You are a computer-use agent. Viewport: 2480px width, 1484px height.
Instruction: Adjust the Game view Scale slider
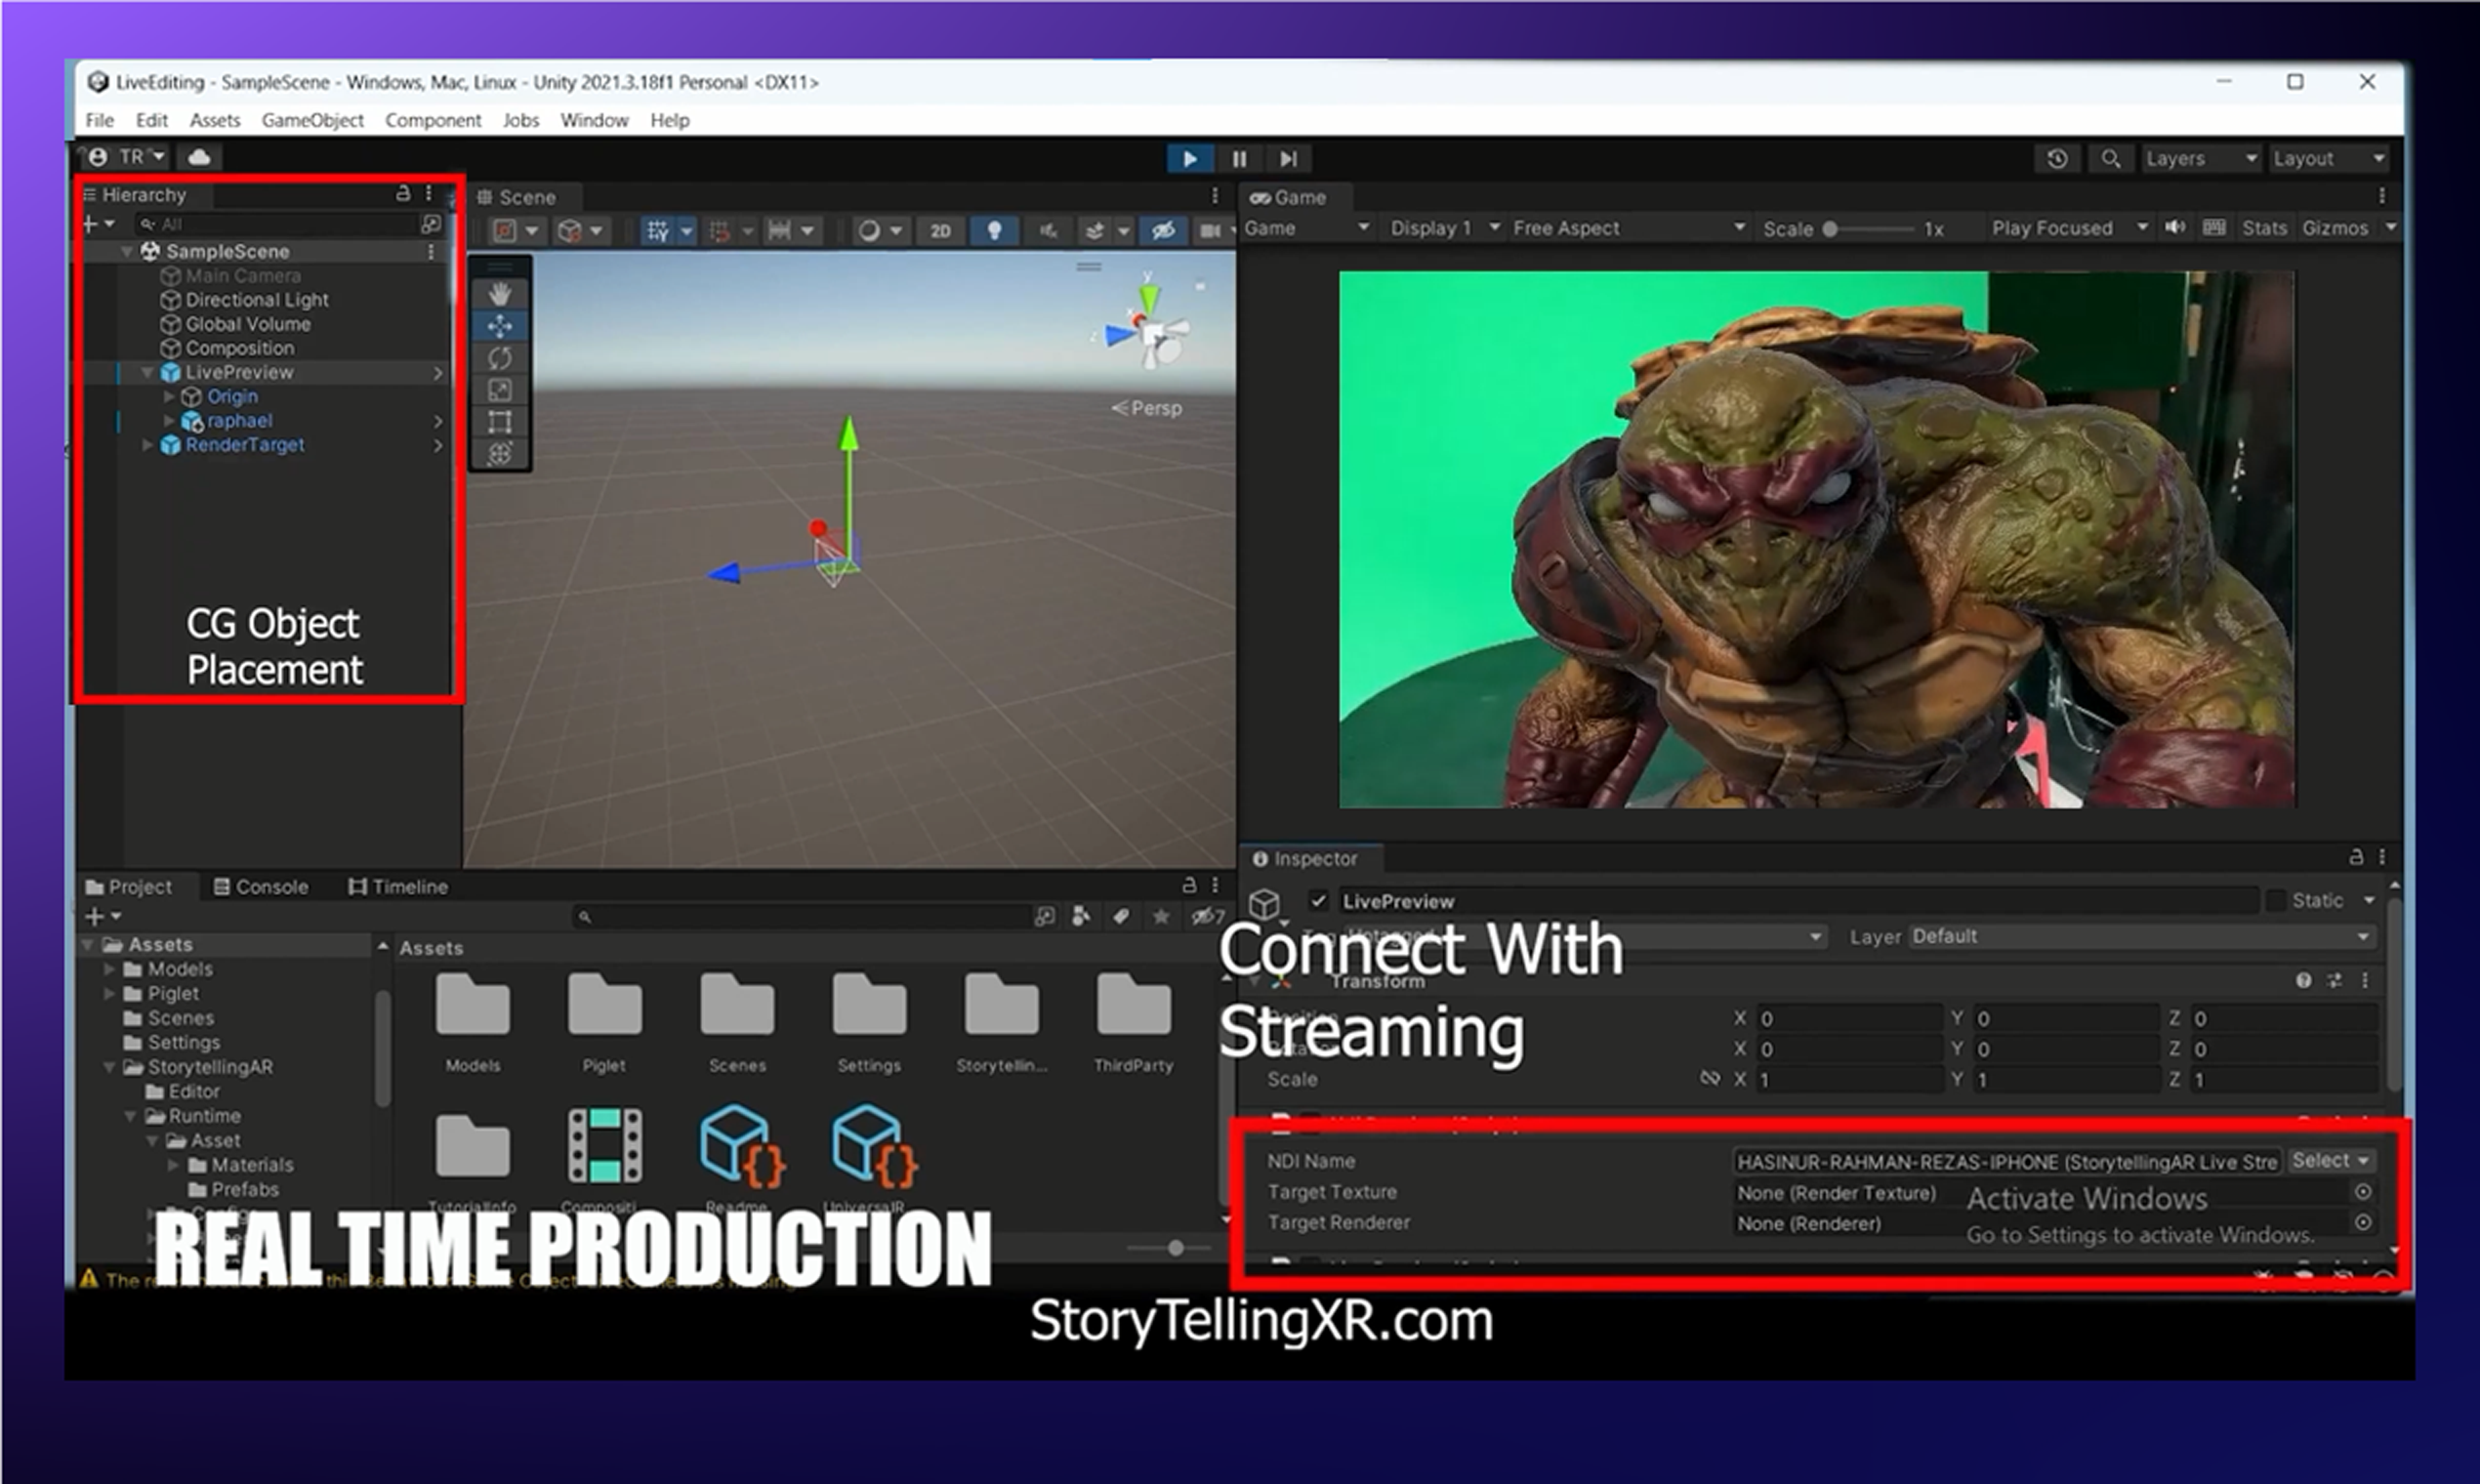click(1868, 229)
